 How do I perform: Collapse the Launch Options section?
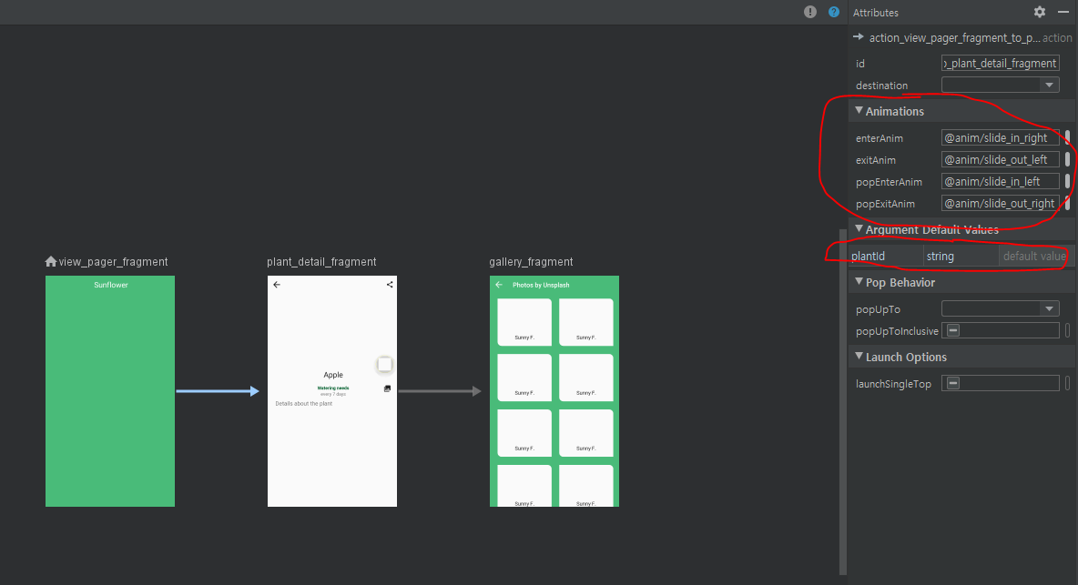(x=859, y=357)
